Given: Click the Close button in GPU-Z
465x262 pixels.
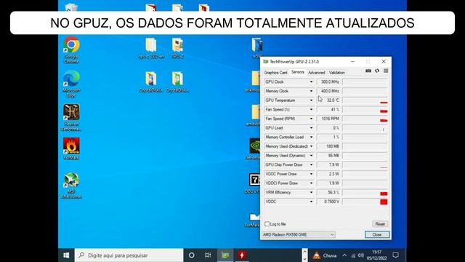Looking at the screenshot, I should [x=377, y=234].
